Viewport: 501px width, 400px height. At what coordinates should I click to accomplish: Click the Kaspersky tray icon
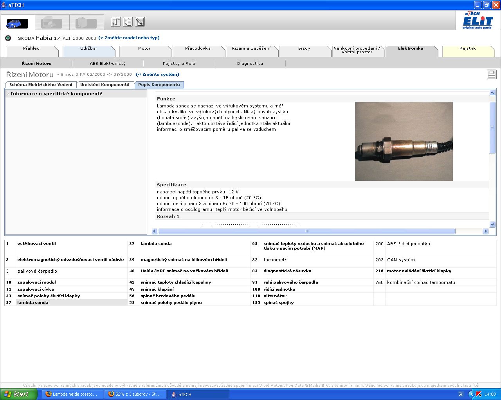[x=478, y=394]
